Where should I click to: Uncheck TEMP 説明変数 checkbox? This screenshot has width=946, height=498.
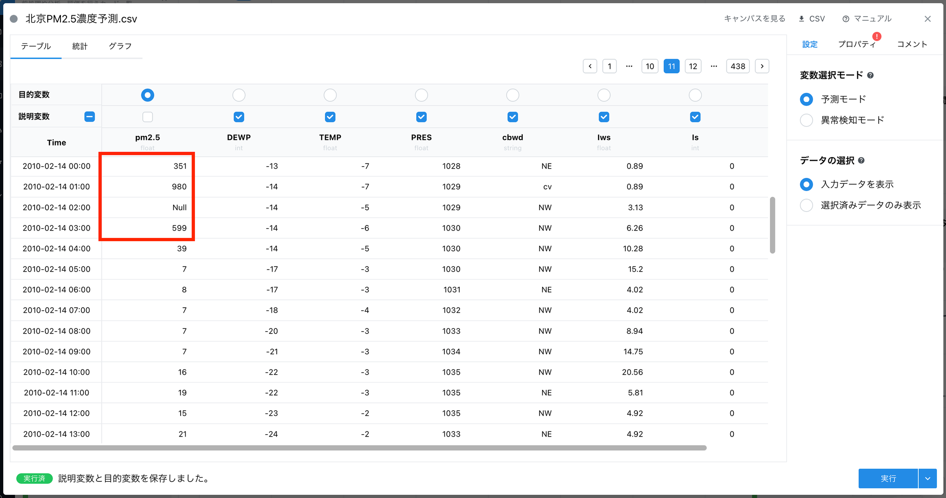click(x=330, y=117)
